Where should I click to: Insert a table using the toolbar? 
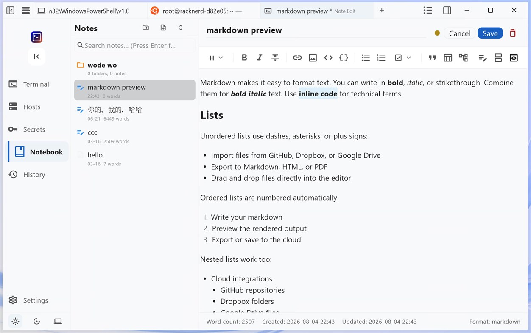click(448, 58)
